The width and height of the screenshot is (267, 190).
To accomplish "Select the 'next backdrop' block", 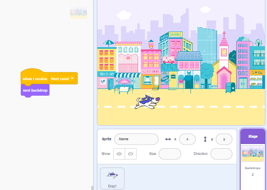I will [35, 91].
